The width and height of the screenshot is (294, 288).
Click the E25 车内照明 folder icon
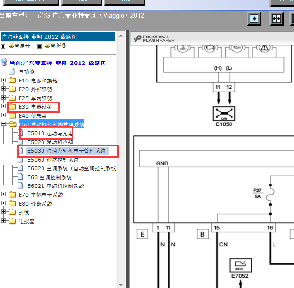(12, 98)
